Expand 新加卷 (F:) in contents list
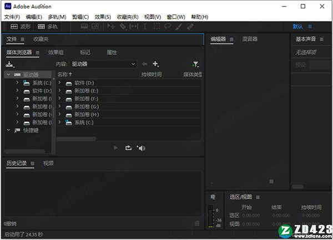 [60, 99]
